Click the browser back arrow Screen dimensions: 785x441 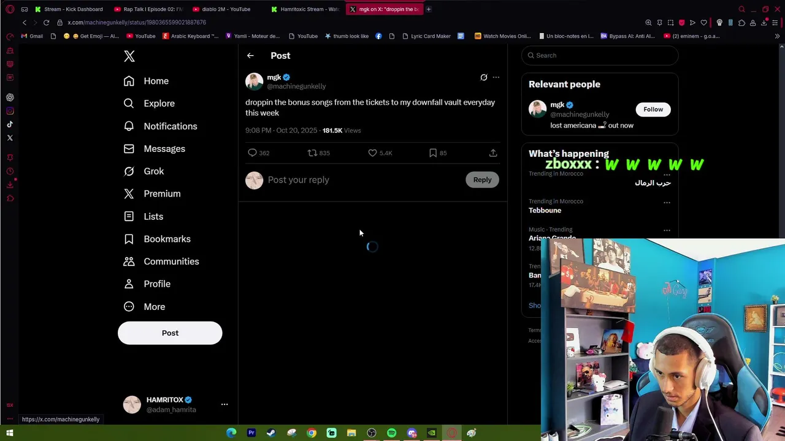25,23
